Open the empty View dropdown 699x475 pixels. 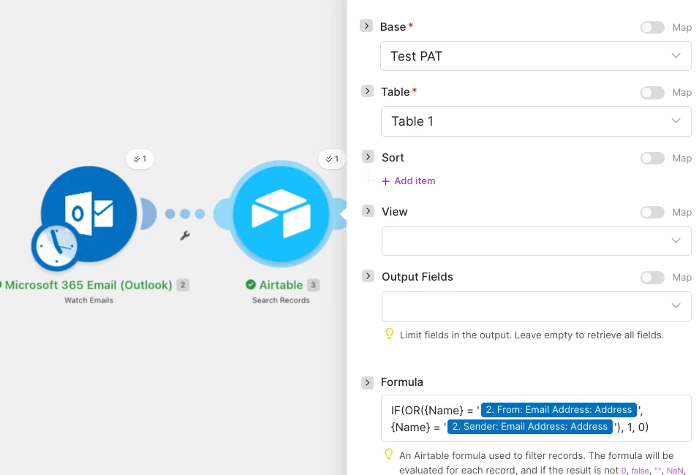536,240
